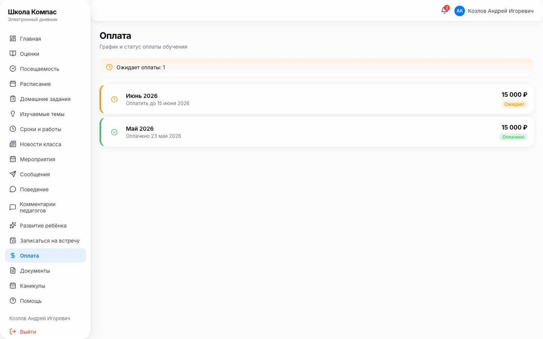Click Электронный дневник subtitle under the logo
Screen dimensions: 543x339
pyautogui.click(x=33, y=20)
